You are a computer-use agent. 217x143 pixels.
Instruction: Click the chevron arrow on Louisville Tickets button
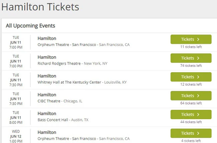(198, 77)
